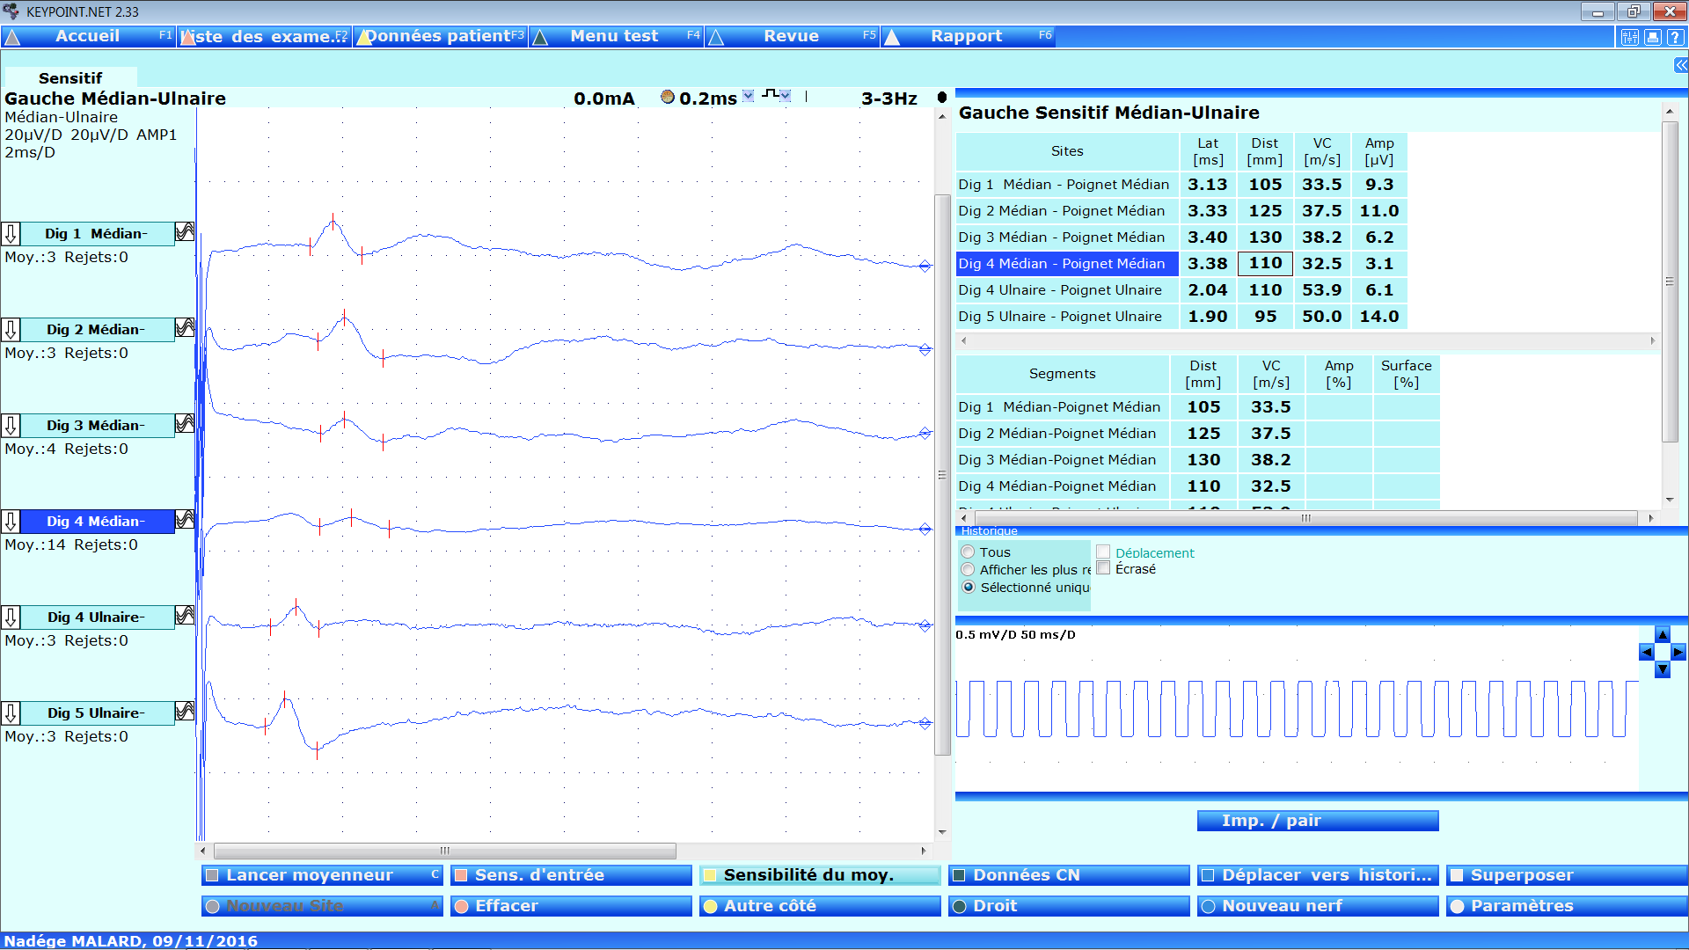The height and width of the screenshot is (950, 1689).
Task: Click the down navigation arrow in history view
Action: [1663, 669]
